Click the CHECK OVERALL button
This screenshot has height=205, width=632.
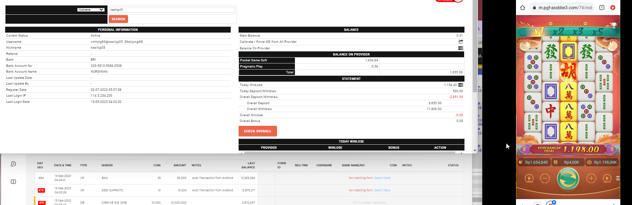point(258,131)
